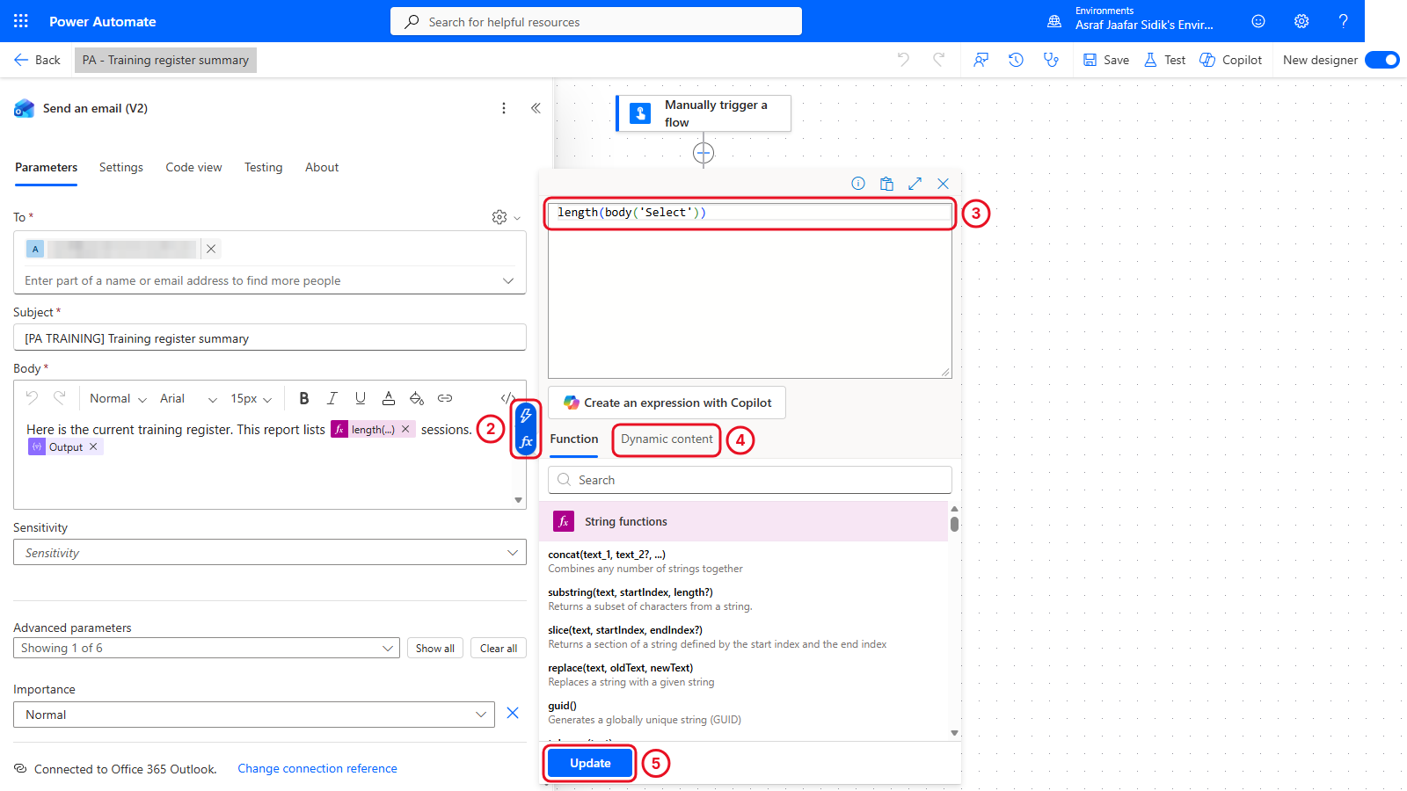Click the Redo arrow in command bar
The width and height of the screenshot is (1407, 791).
click(939, 60)
